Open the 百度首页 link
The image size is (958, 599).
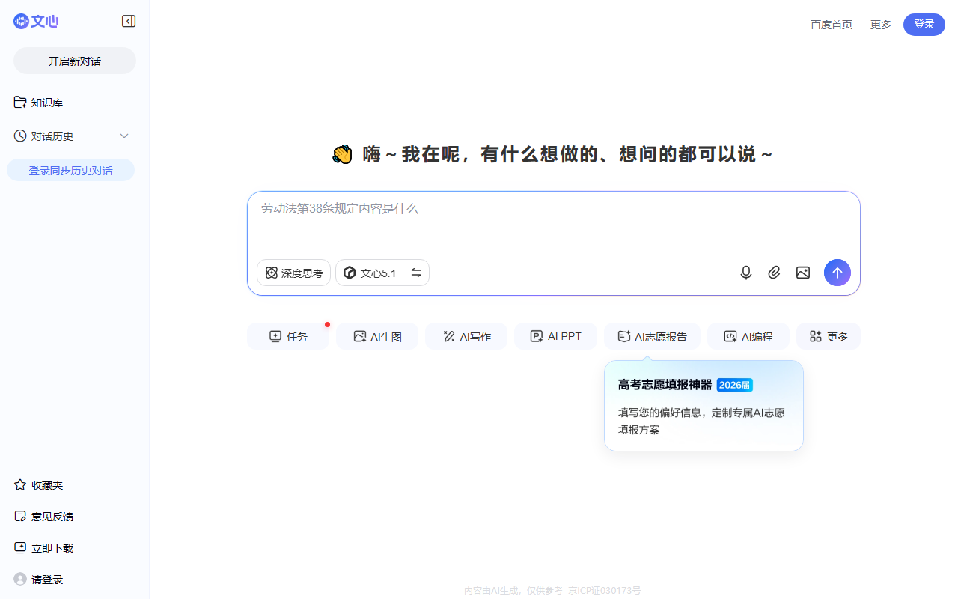click(x=832, y=25)
